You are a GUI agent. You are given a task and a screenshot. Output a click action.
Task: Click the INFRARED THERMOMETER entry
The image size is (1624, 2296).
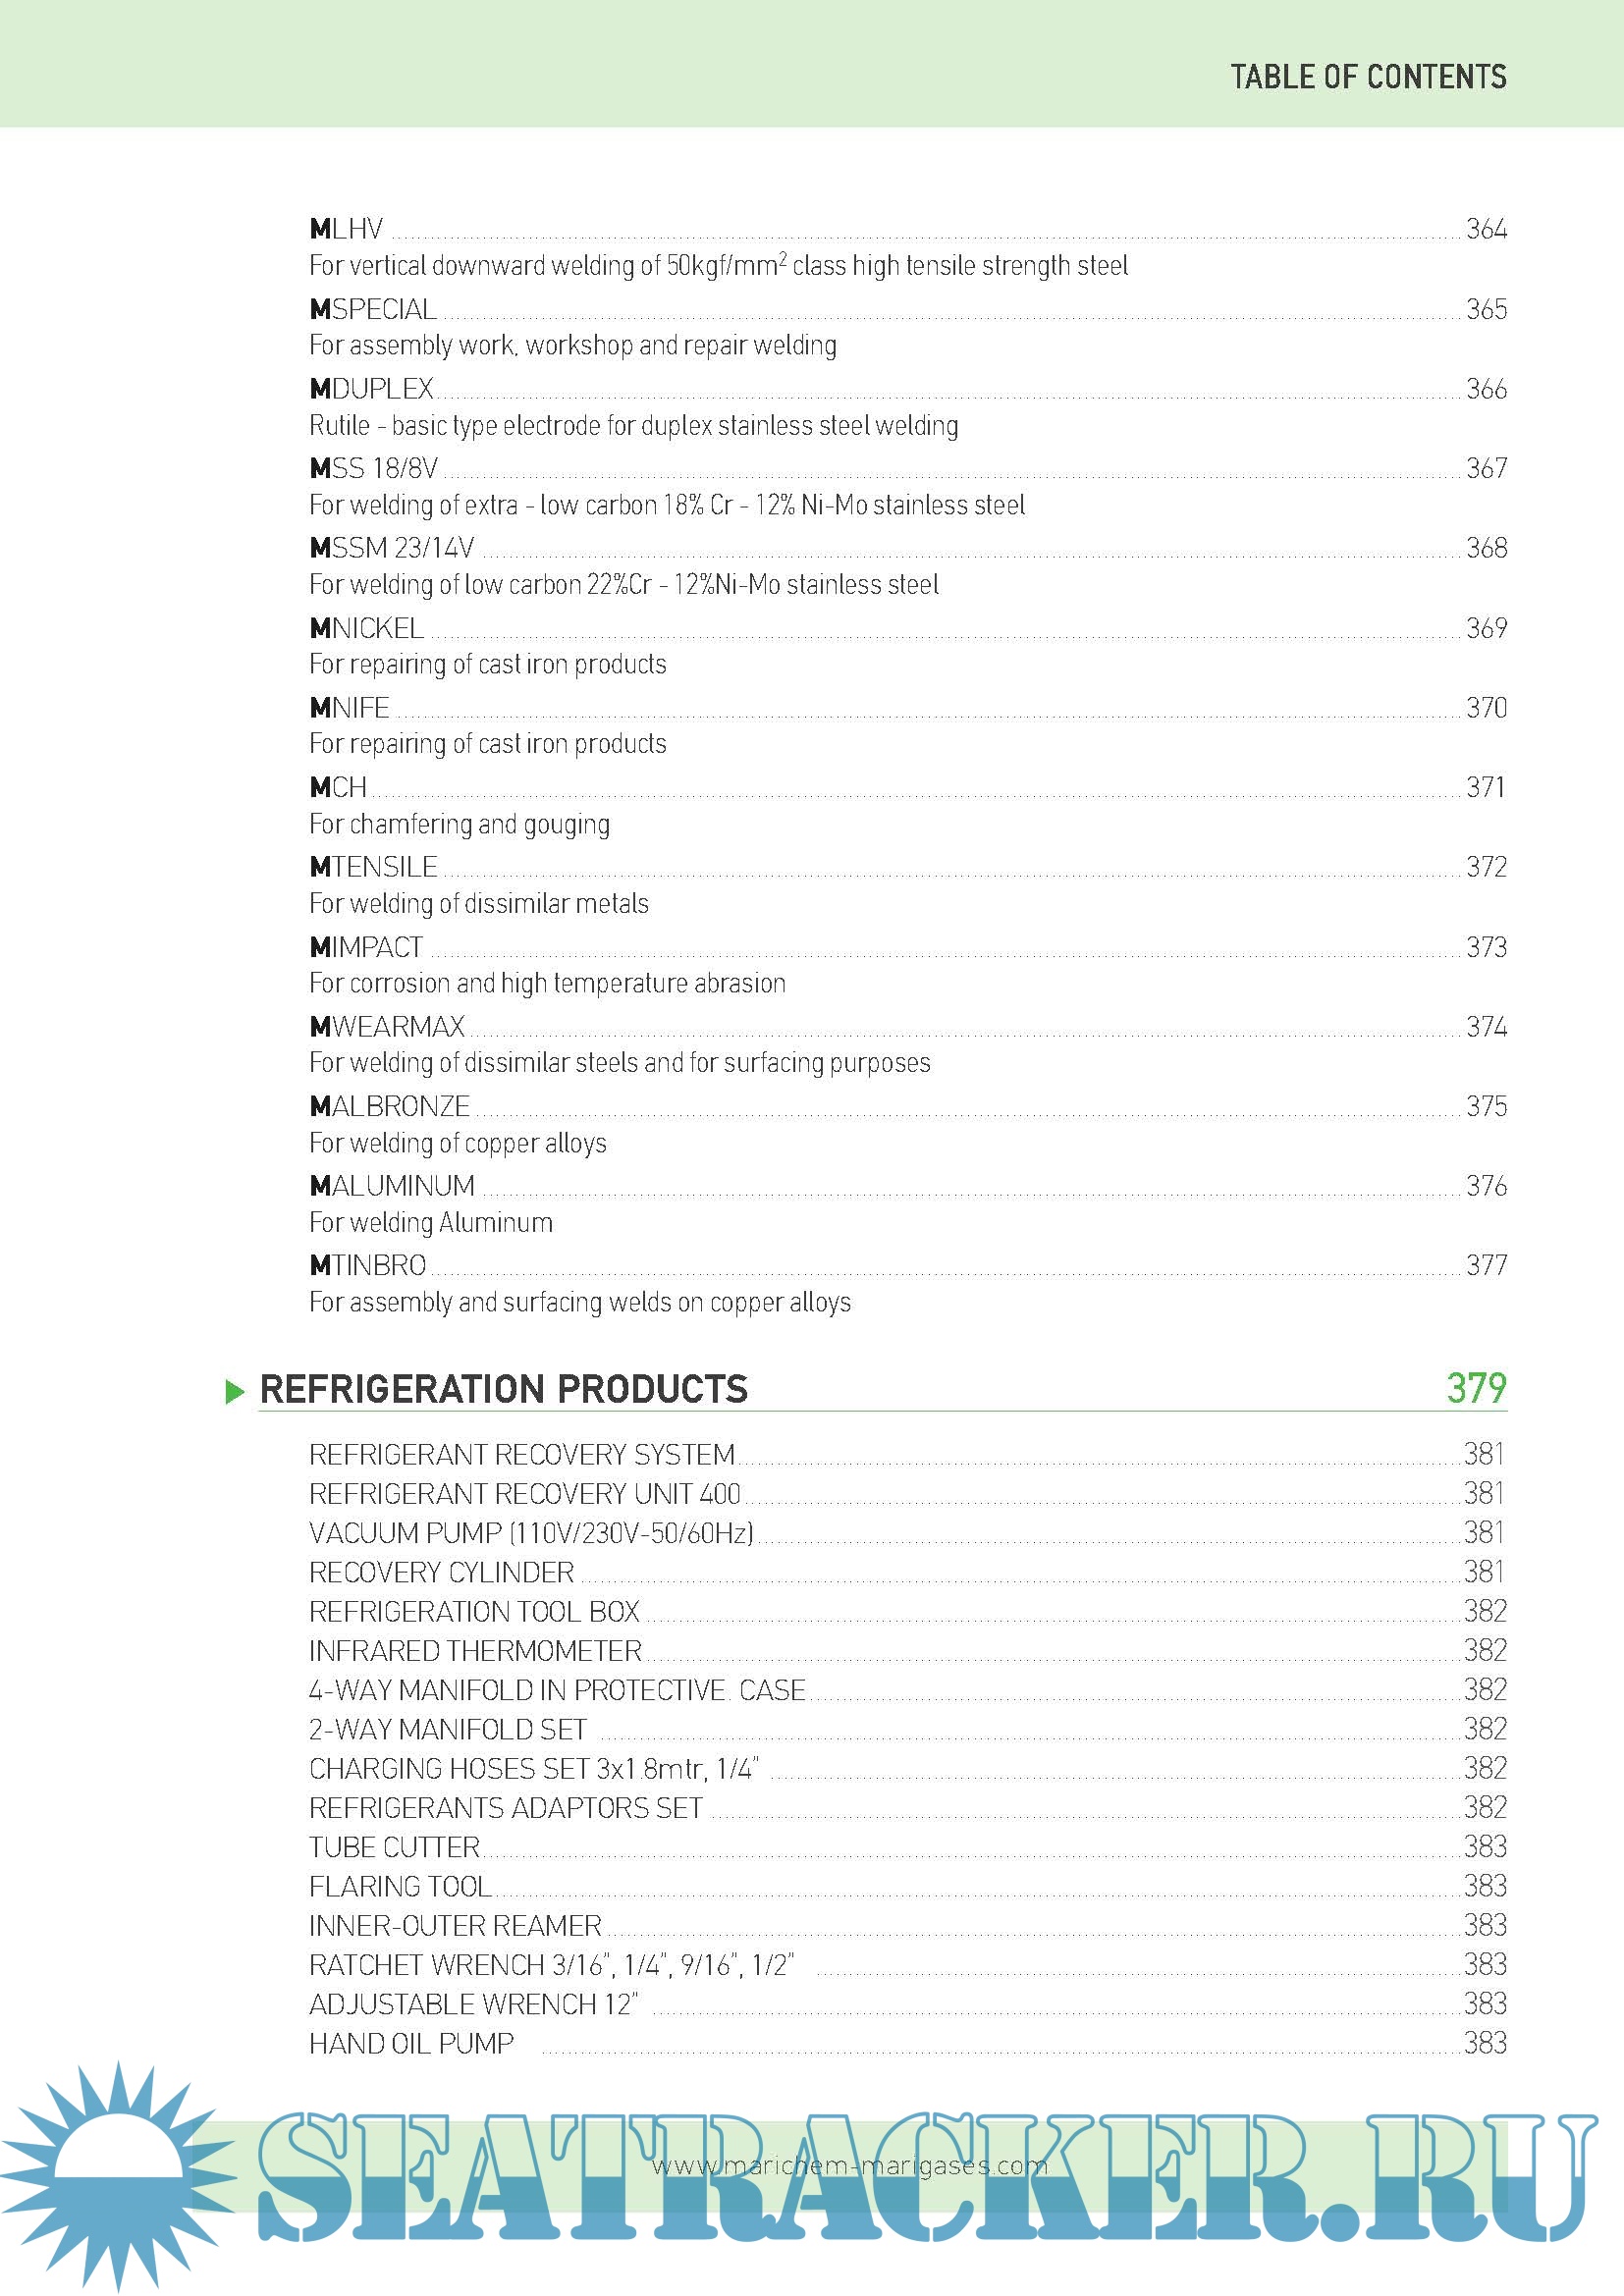[475, 1651]
